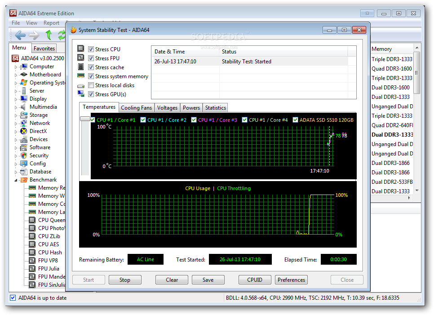Collapse the Benchmark tree node
Screen dimensions: 434x315
coord(16,180)
